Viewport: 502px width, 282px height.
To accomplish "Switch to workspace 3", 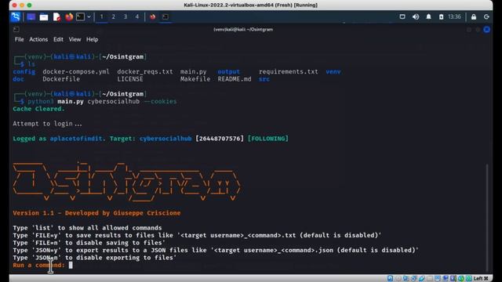I will tap(125, 16).
